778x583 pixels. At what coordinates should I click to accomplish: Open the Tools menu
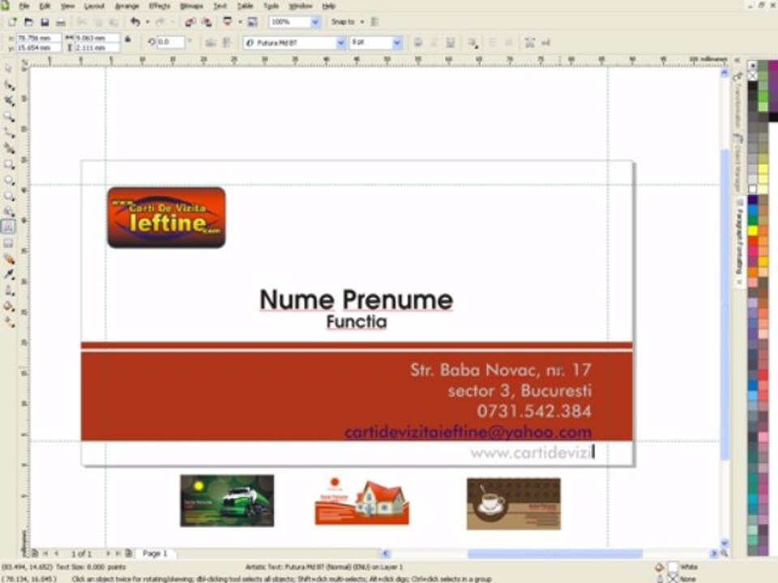click(271, 6)
